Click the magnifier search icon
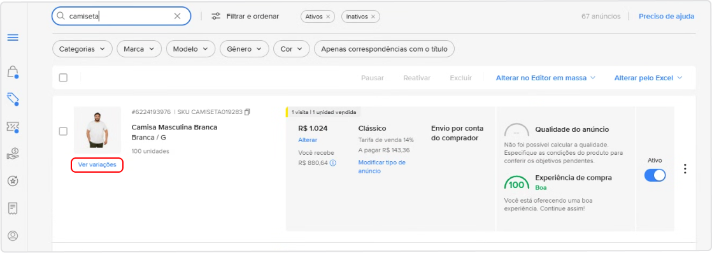 pos(61,17)
